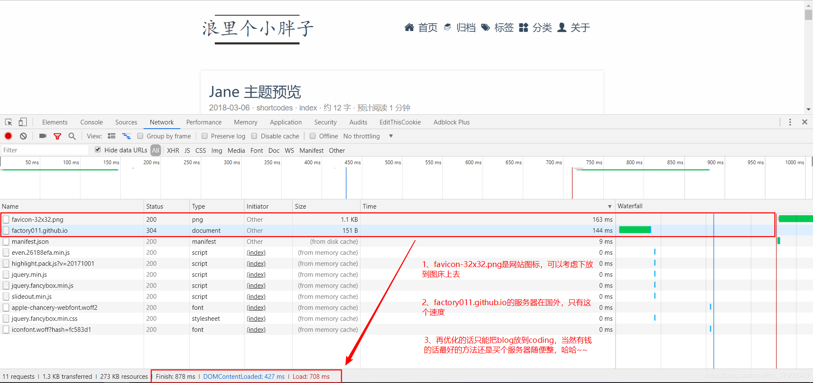Open the Performance tab
The width and height of the screenshot is (813, 383).
[204, 122]
